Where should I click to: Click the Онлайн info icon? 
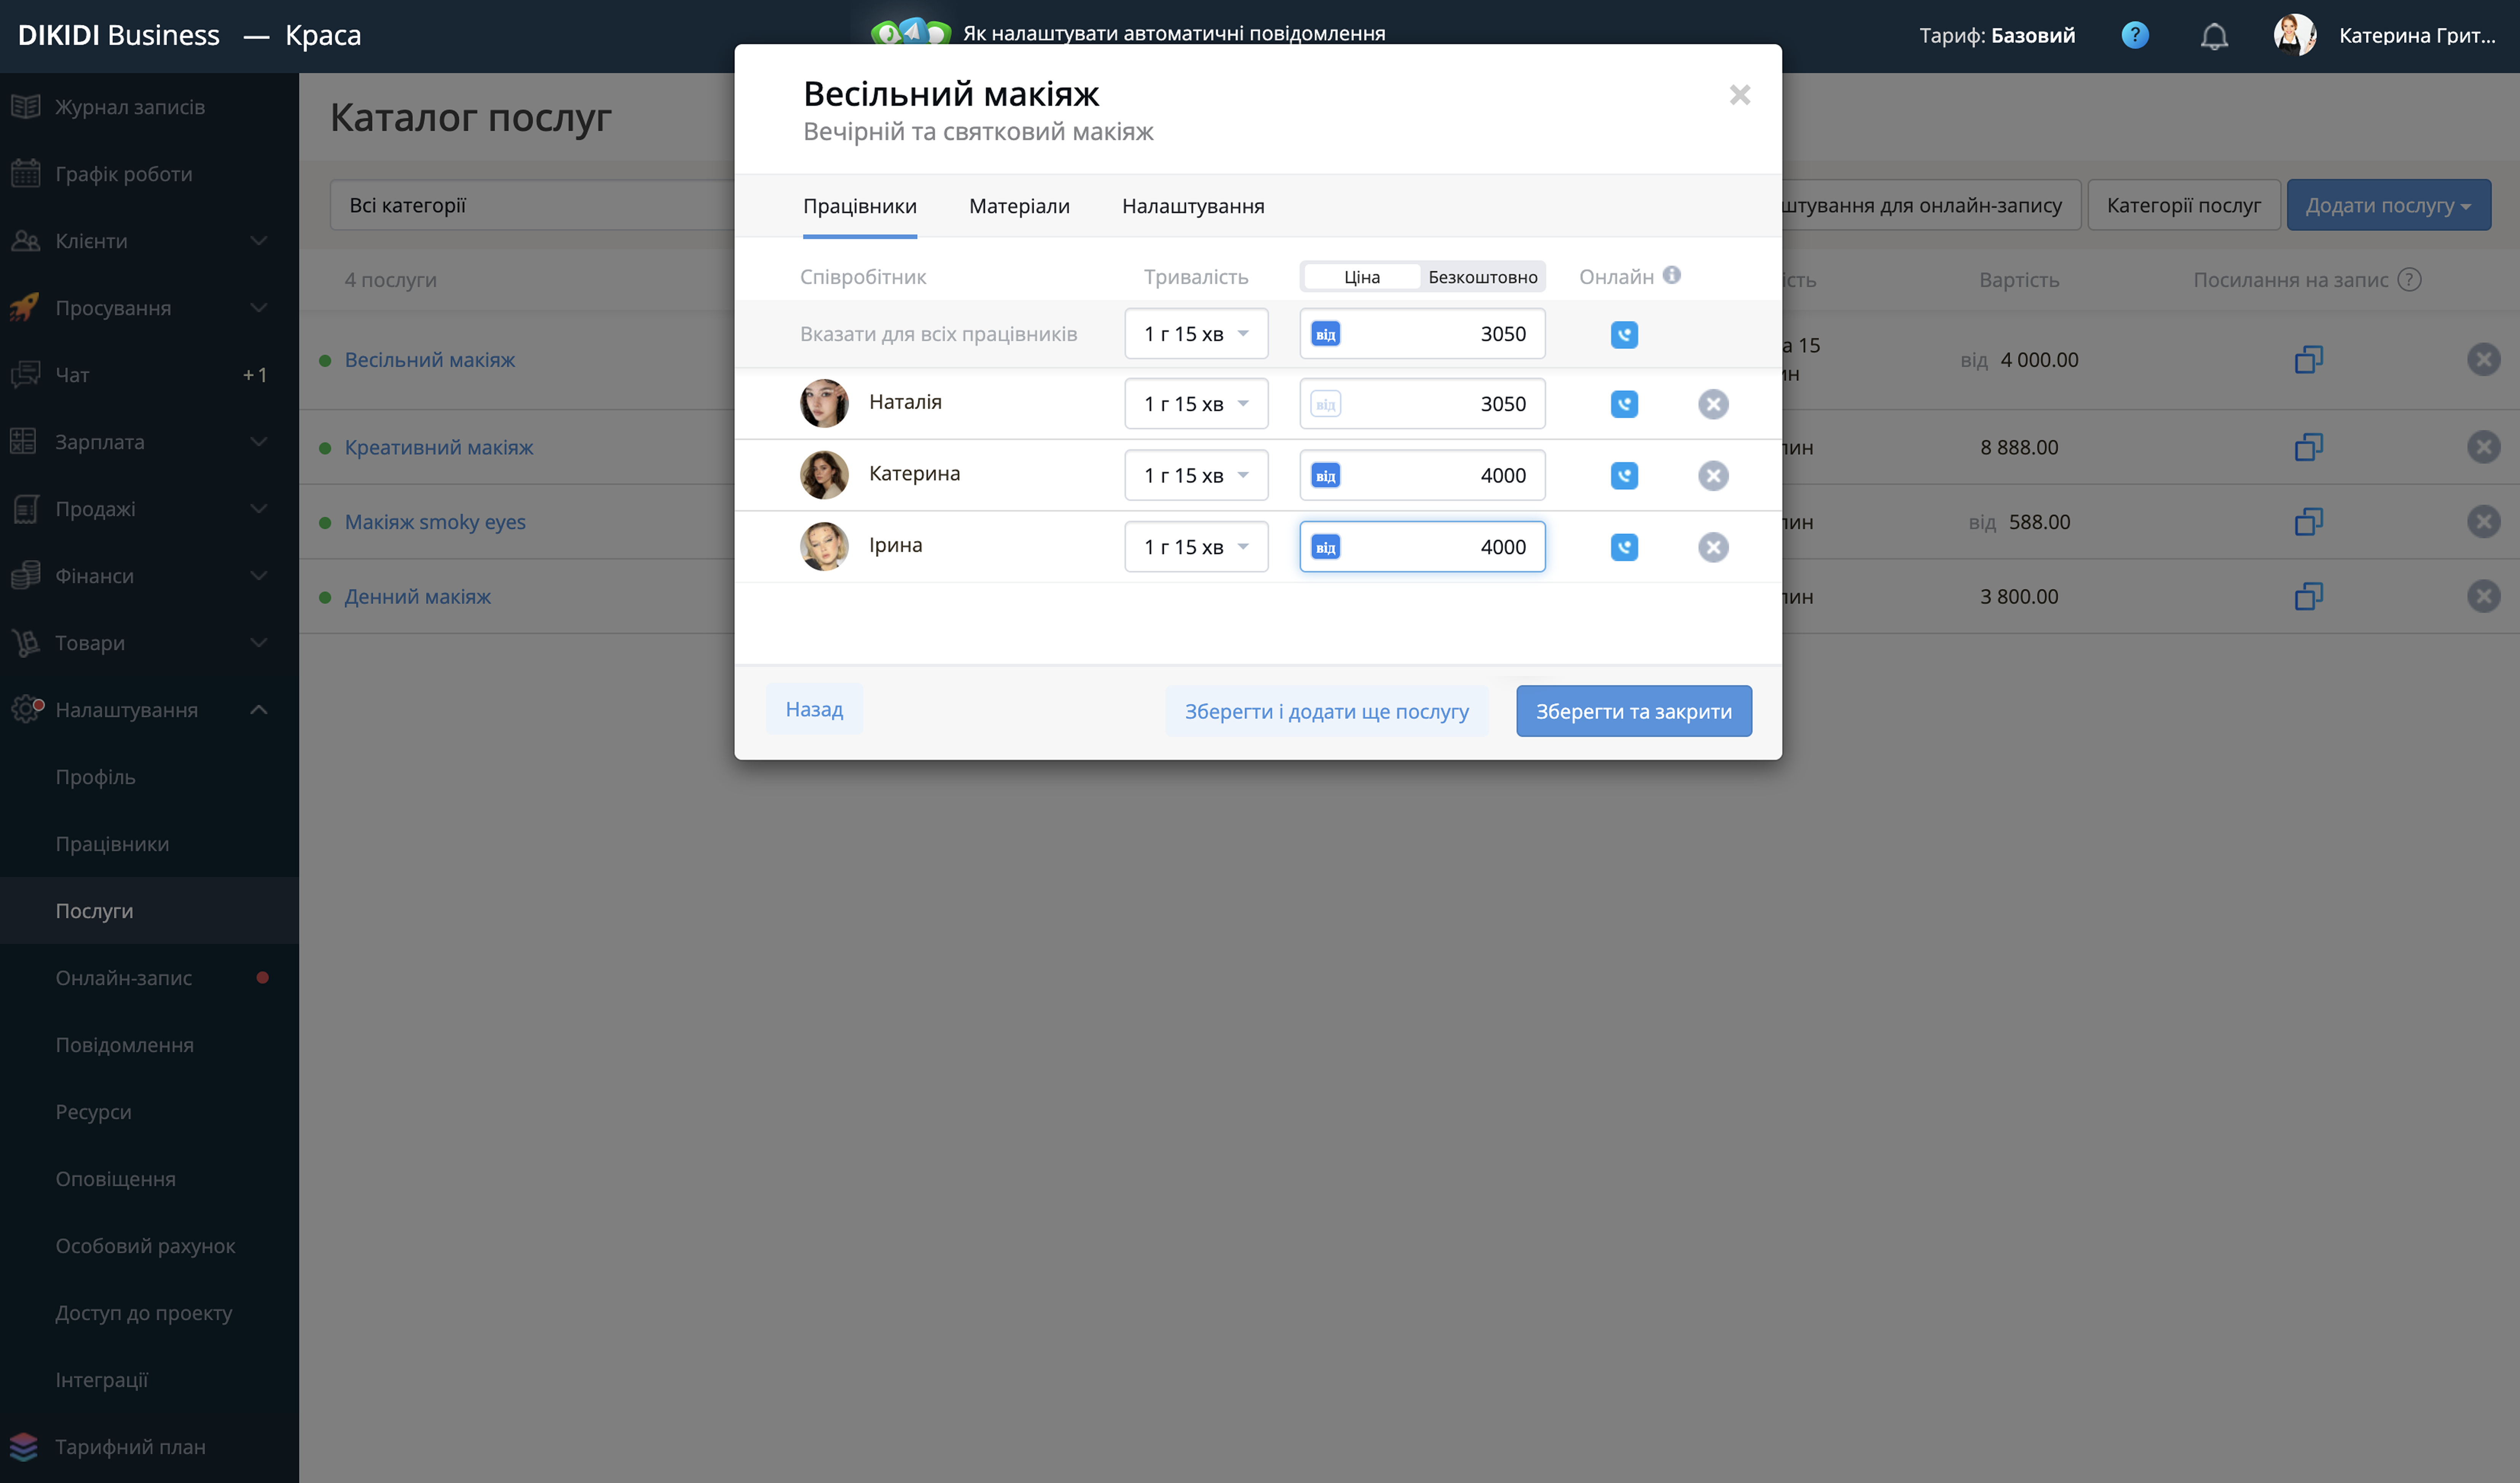coord(1671,275)
